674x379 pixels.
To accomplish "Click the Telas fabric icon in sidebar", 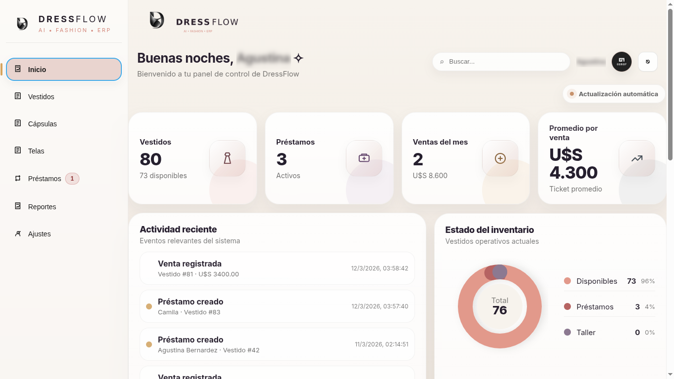I will coord(17,151).
